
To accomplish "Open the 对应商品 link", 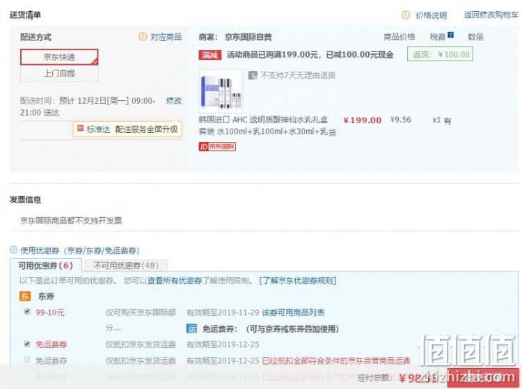I will [166, 37].
